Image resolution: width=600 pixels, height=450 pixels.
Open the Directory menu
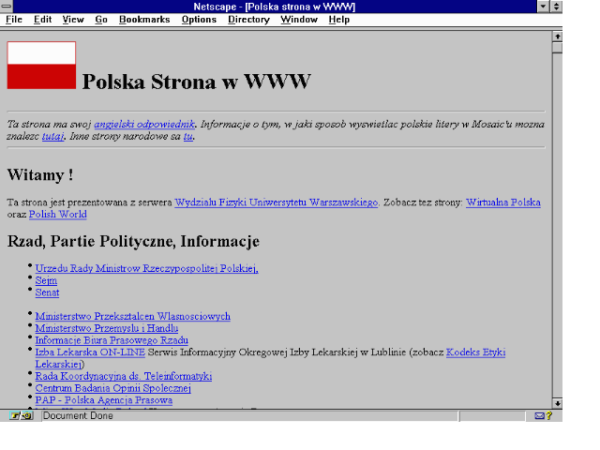pos(248,20)
